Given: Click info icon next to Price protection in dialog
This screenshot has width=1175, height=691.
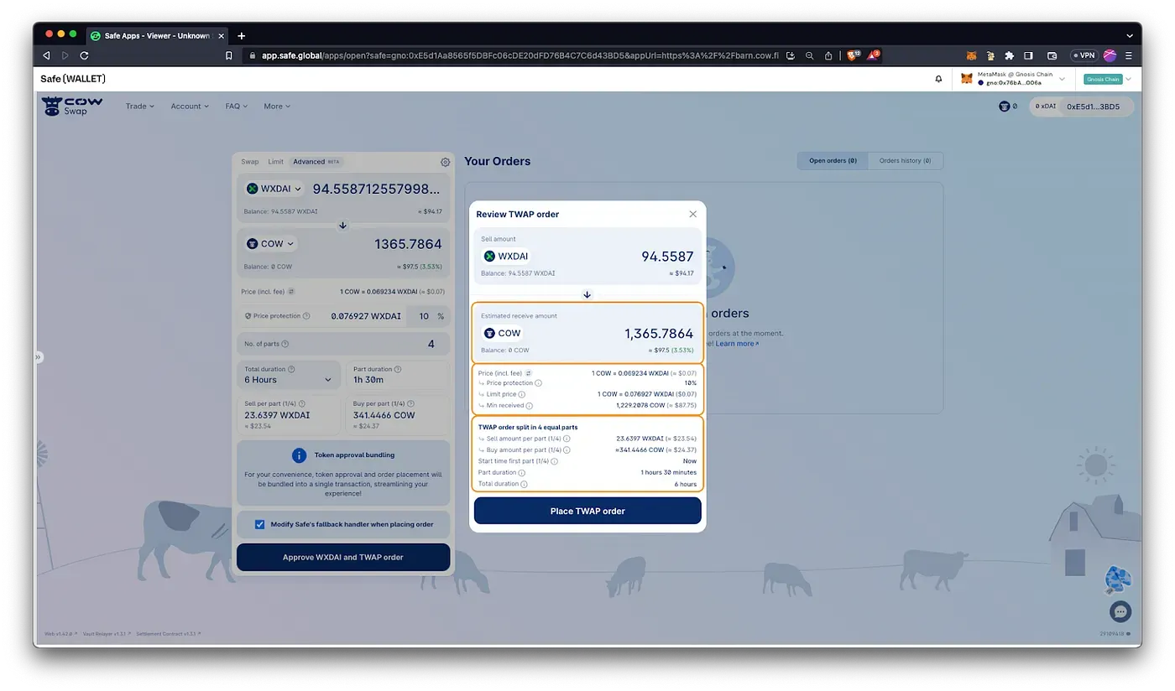Looking at the screenshot, I should tap(539, 383).
